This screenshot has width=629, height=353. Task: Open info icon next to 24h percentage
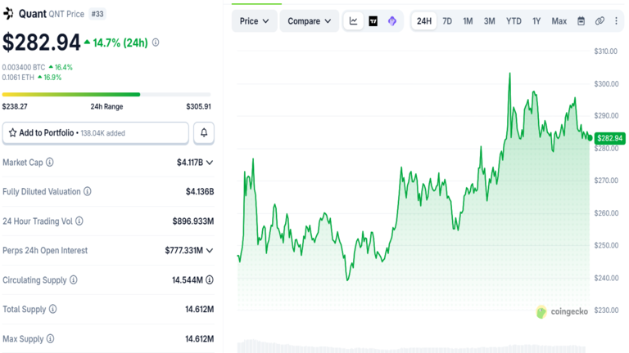click(x=156, y=42)
